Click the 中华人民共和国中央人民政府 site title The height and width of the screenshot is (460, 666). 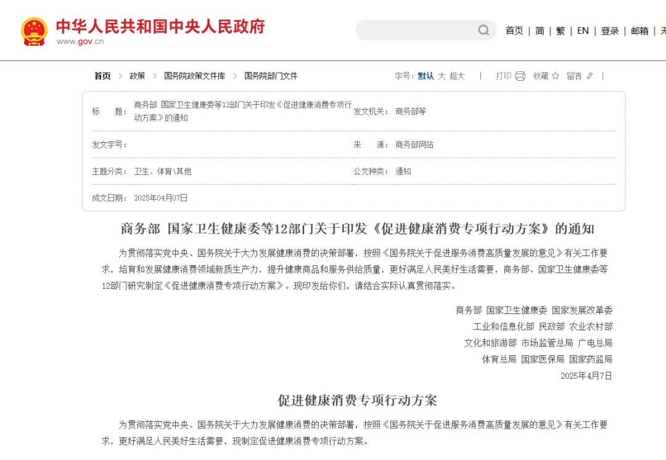point(160,26)
